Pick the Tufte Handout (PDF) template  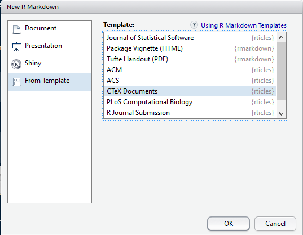[190, 59]
